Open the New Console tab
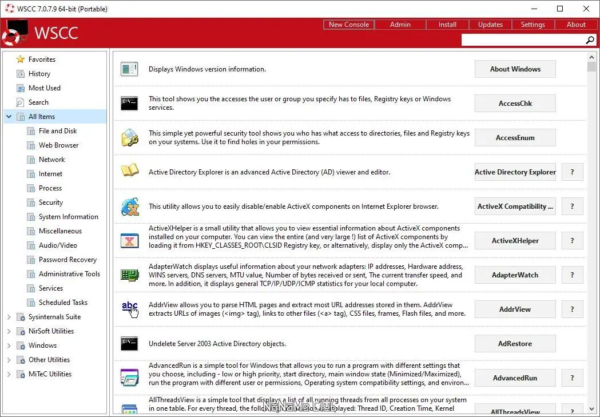600x417 pixels. (348, 25)
